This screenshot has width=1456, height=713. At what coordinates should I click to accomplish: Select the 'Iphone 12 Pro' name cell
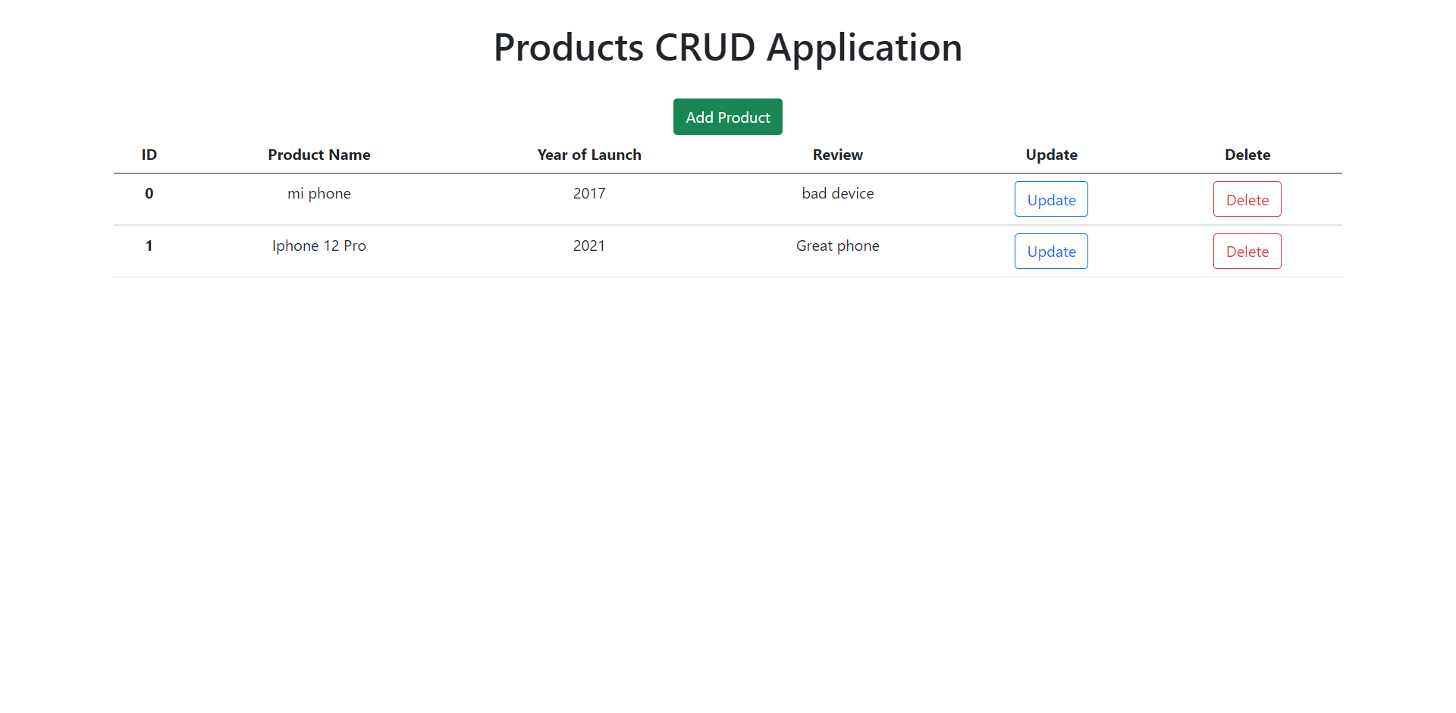(319, 245)
